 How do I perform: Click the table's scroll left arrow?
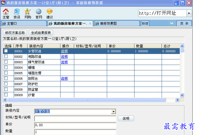[5, 100]
